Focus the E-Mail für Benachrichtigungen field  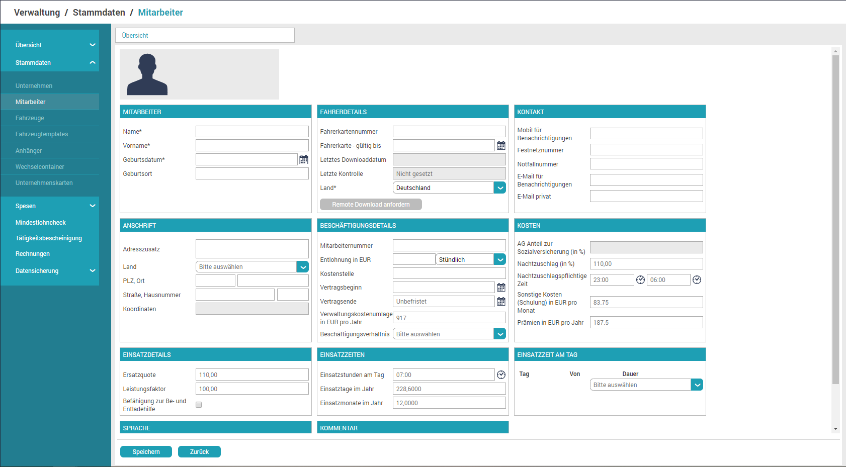pos(646,179)
